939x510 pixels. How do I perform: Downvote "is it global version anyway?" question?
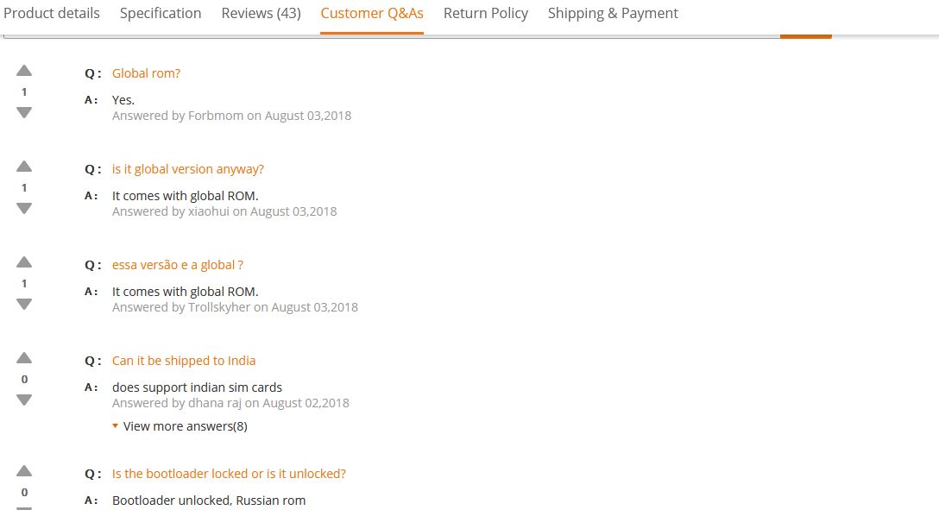24,208
